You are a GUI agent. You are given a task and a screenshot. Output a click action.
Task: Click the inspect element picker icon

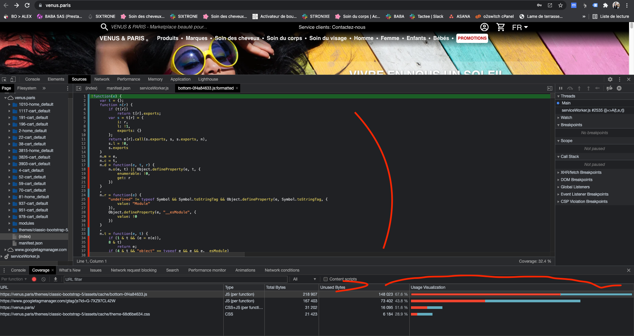point(4,79)
